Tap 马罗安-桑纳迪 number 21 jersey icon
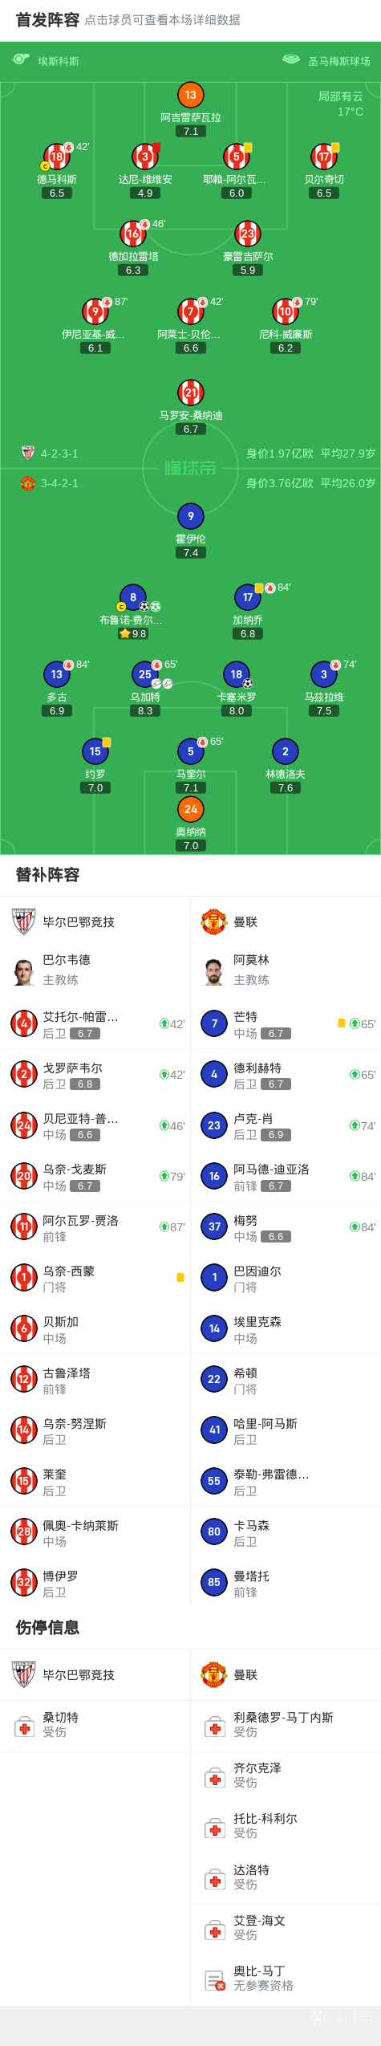This screenshot has width=381, height=2046. click(x=190, y=393)
